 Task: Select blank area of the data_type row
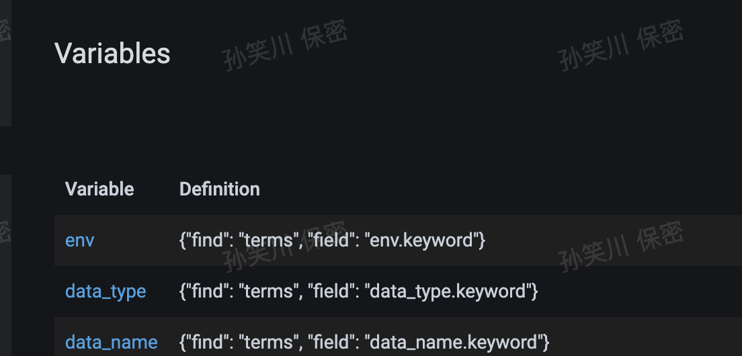(639, 292)
